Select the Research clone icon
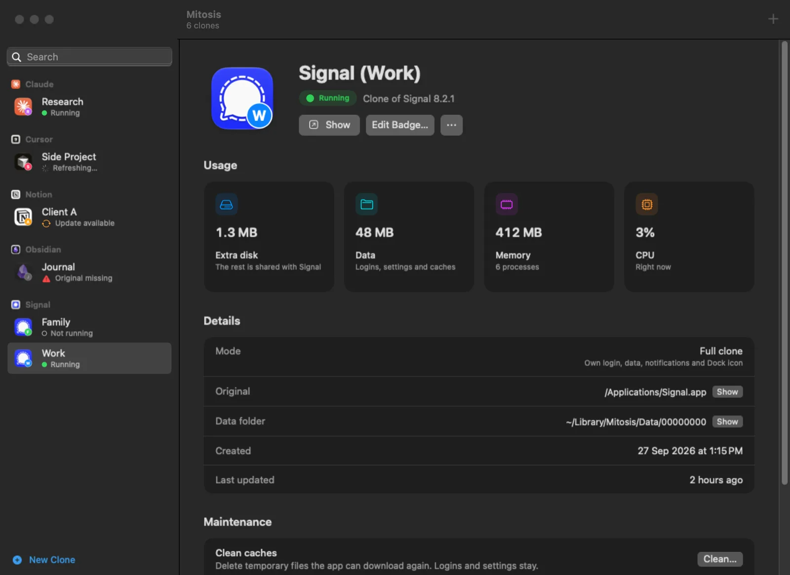 coord(23,107)
